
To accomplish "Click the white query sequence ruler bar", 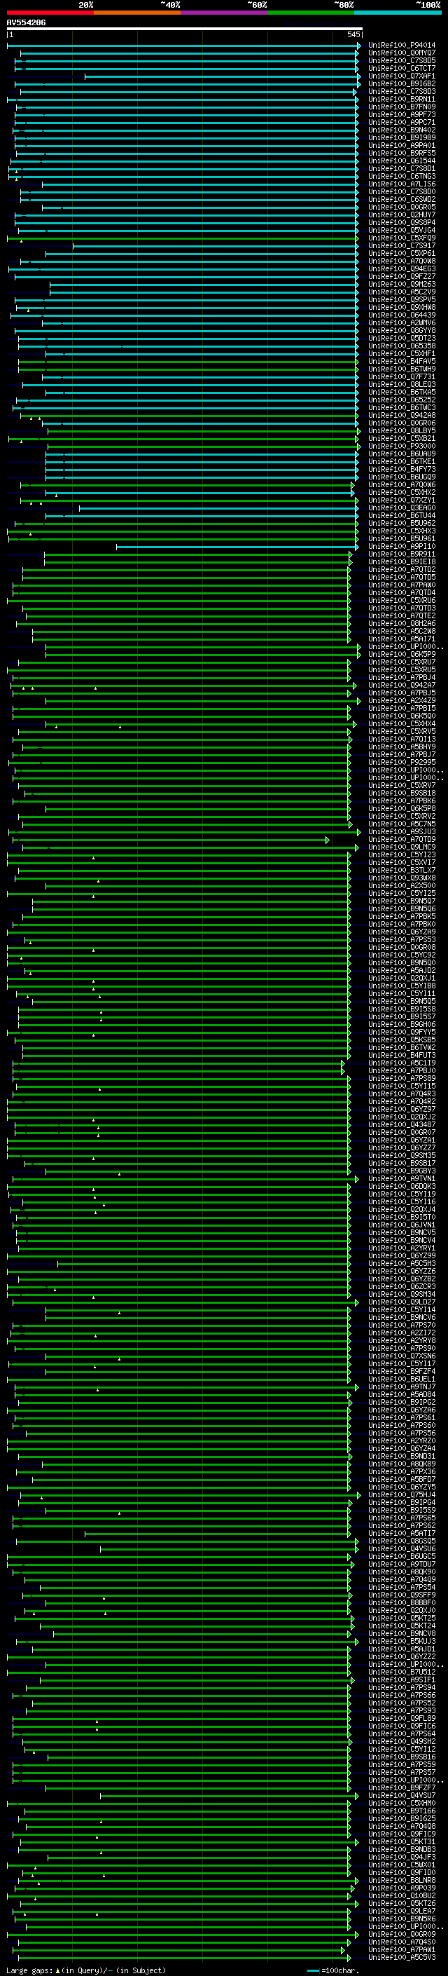I will click(x=185, y=28).
